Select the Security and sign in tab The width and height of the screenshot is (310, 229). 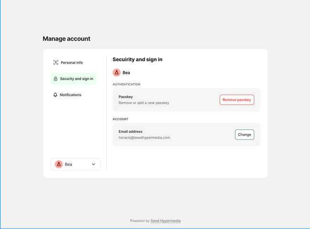pyautogui.click(x=76, y=79)
